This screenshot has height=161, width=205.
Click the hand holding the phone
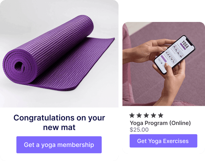(x=174, y=84)
